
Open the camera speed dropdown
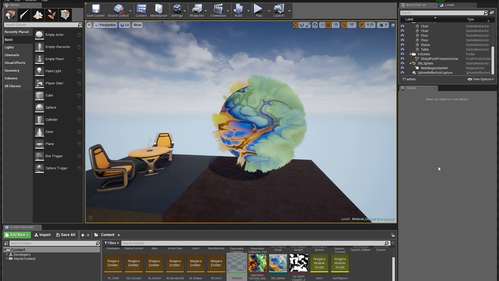coord(384,25)
